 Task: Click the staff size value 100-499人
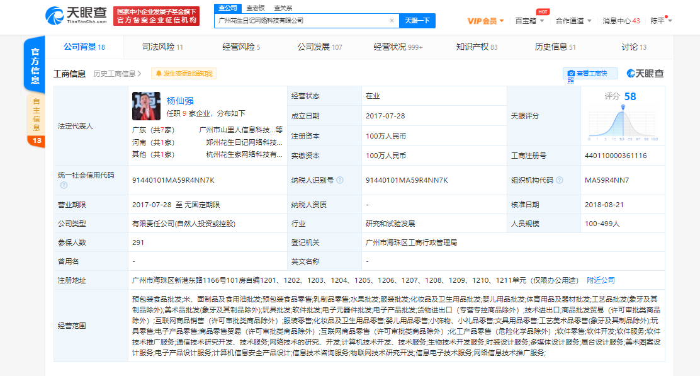[x=602, y=224]
